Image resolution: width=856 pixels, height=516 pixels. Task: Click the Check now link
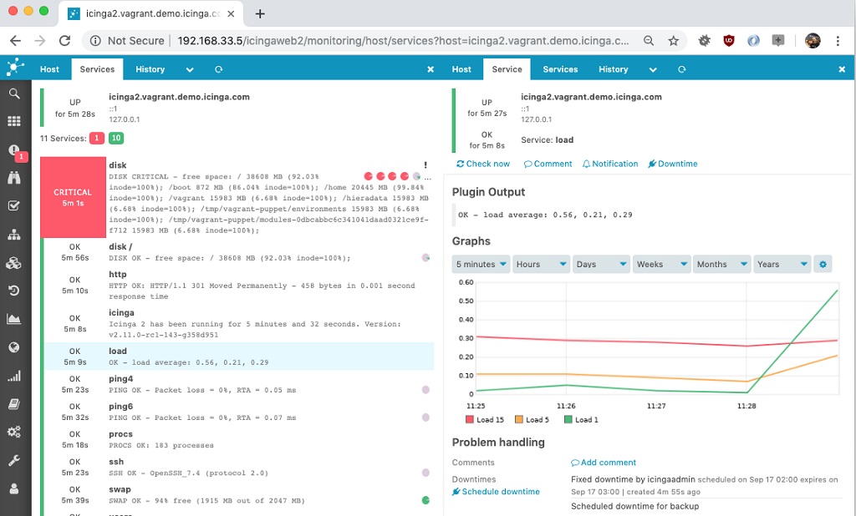483,164
